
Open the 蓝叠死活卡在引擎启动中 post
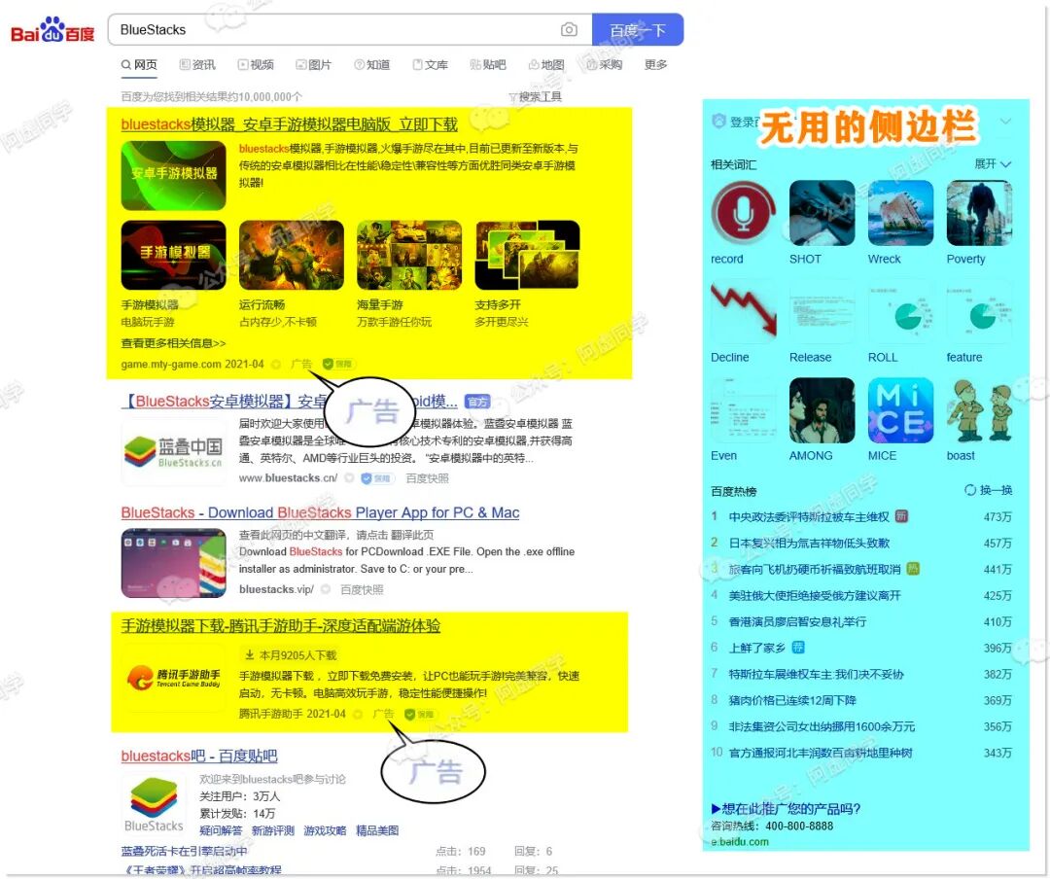184,851
